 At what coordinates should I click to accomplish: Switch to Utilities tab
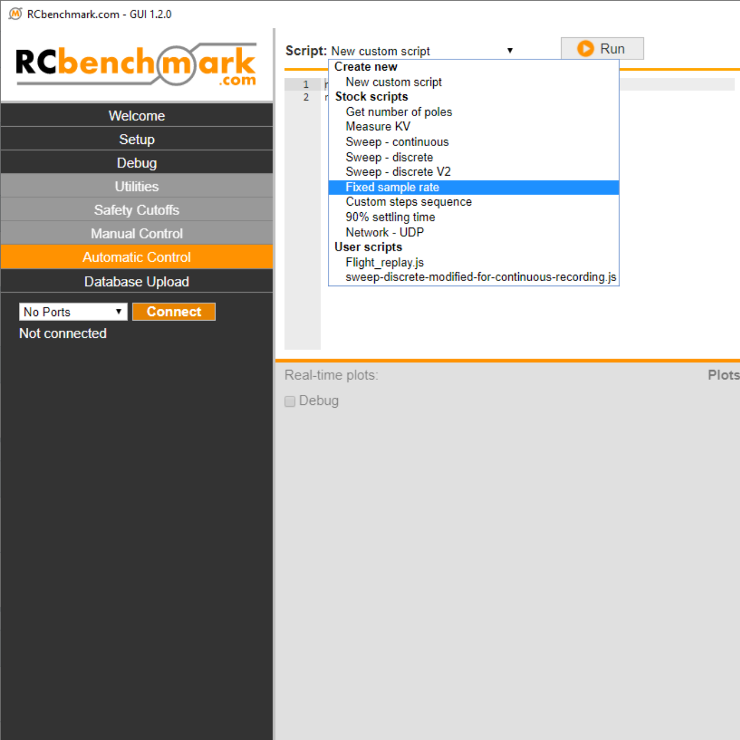[137, 186]
